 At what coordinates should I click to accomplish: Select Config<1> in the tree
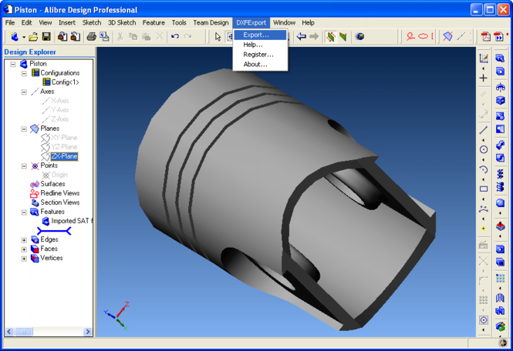tap(65, 82)
